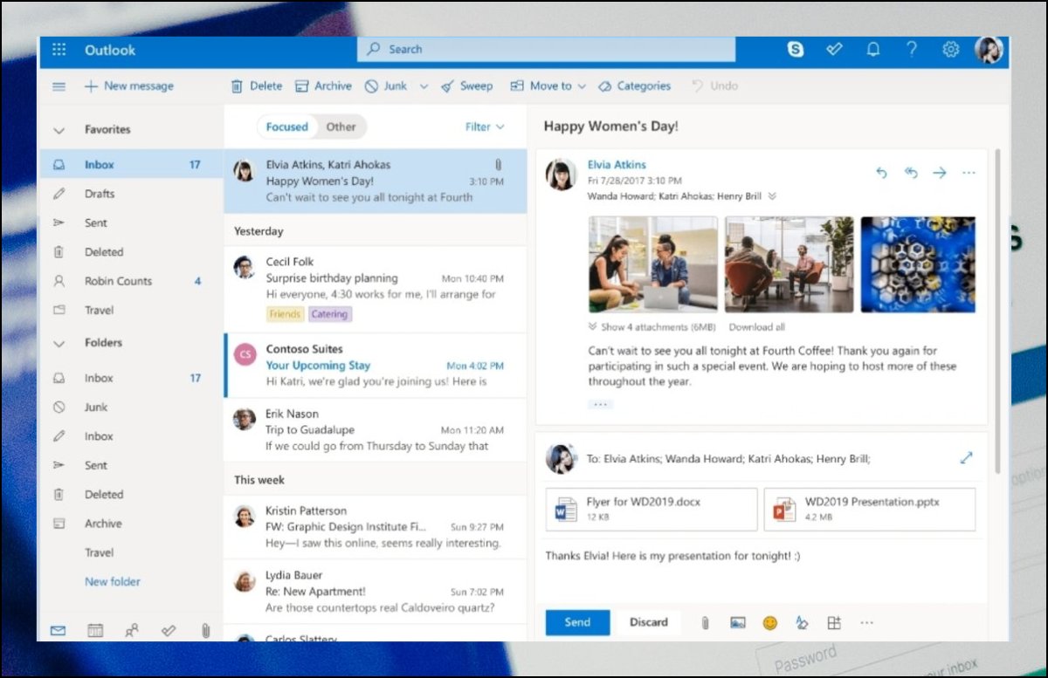Open more compose options ellipsis
This screenshot has height=678, width=1048.
866,623
